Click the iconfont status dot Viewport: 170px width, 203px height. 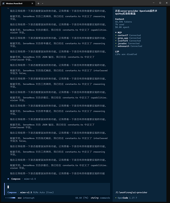pos(116,41)
